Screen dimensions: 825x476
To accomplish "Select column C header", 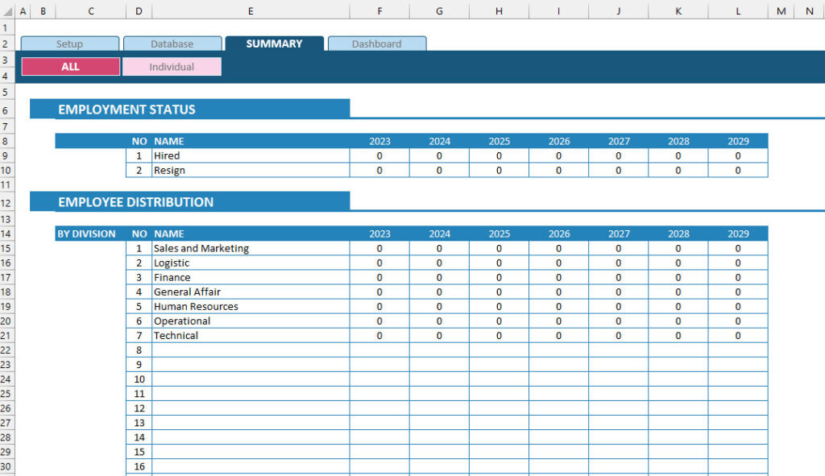I will (91, 10).
